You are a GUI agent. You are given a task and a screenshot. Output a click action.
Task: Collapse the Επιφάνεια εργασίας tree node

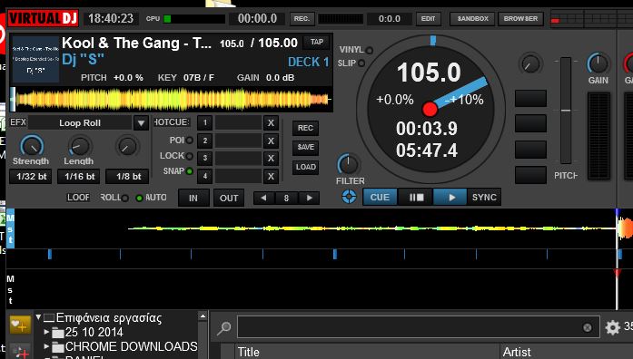tap(38, 317)
